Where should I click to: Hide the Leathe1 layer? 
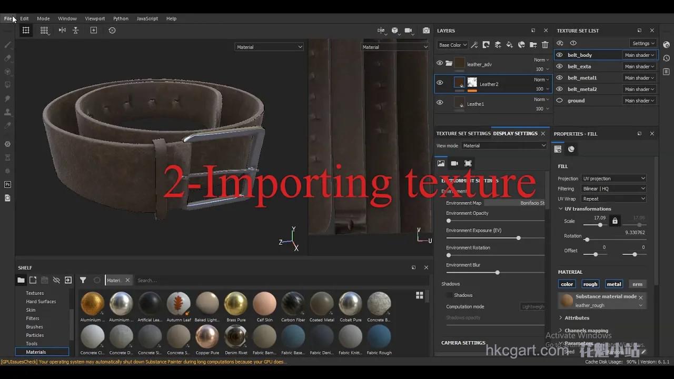click(440, 103)
